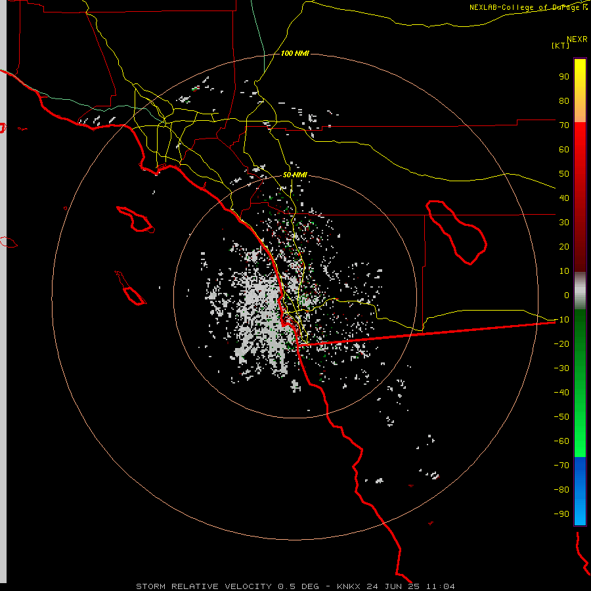Click the -70 value on the velocity scale
The image size is (591, 591).
[x=561, y=465]
